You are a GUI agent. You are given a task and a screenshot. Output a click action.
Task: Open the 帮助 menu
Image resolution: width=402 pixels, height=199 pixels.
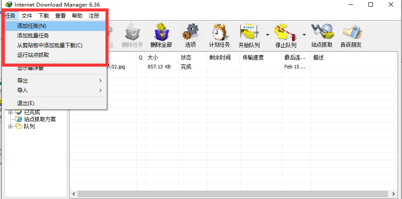[77, 16]
